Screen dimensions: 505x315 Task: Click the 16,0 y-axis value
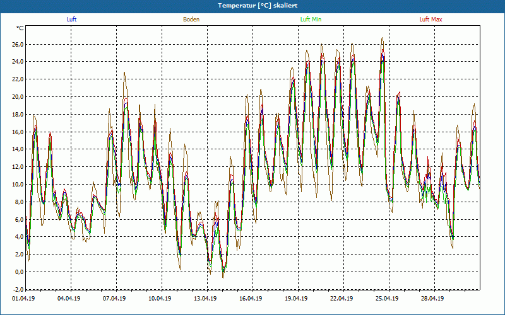[18, 132]
